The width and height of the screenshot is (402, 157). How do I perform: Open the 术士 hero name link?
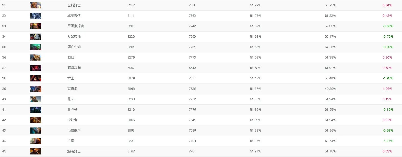point(71,78)
